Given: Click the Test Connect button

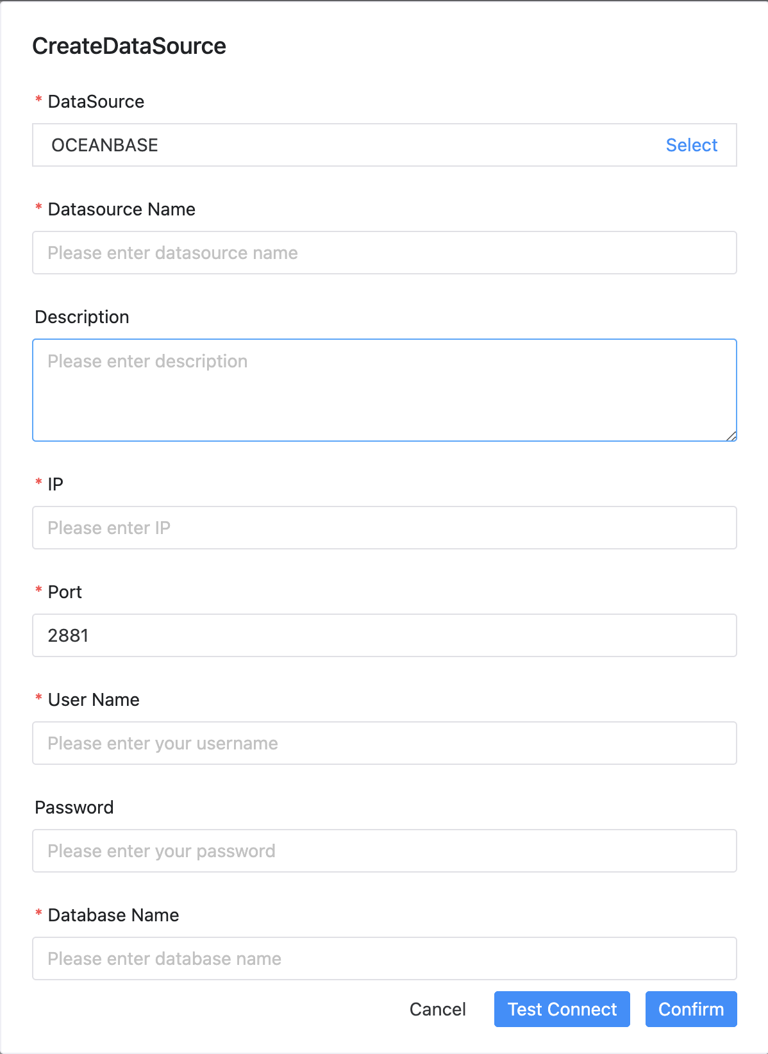Looking at the screenshot, I should tap(562, 1009).
